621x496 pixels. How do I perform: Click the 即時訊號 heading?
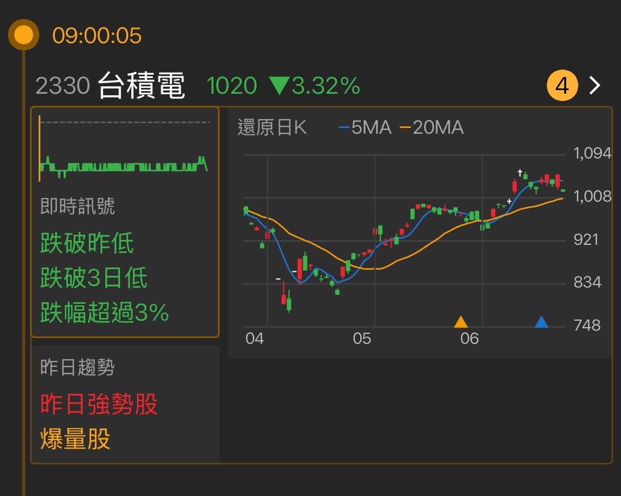tap(77, 206)
